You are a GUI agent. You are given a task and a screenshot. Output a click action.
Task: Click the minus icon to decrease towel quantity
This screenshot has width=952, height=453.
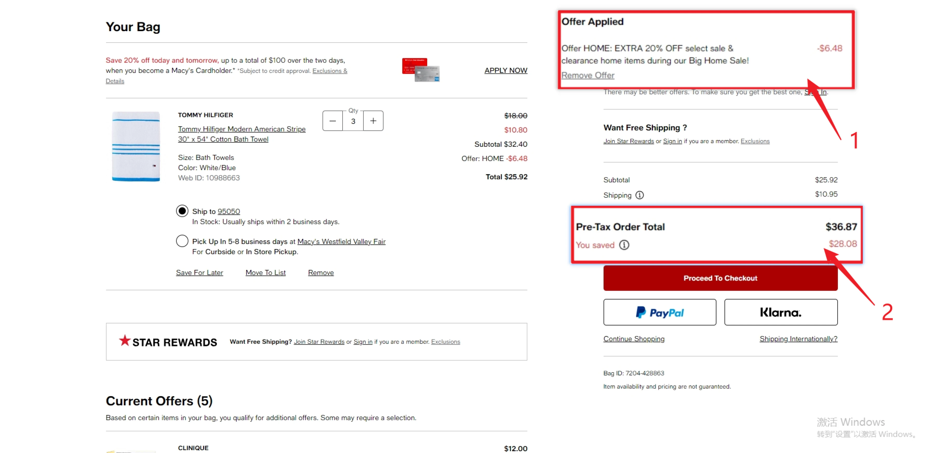(x=332, y=121)
